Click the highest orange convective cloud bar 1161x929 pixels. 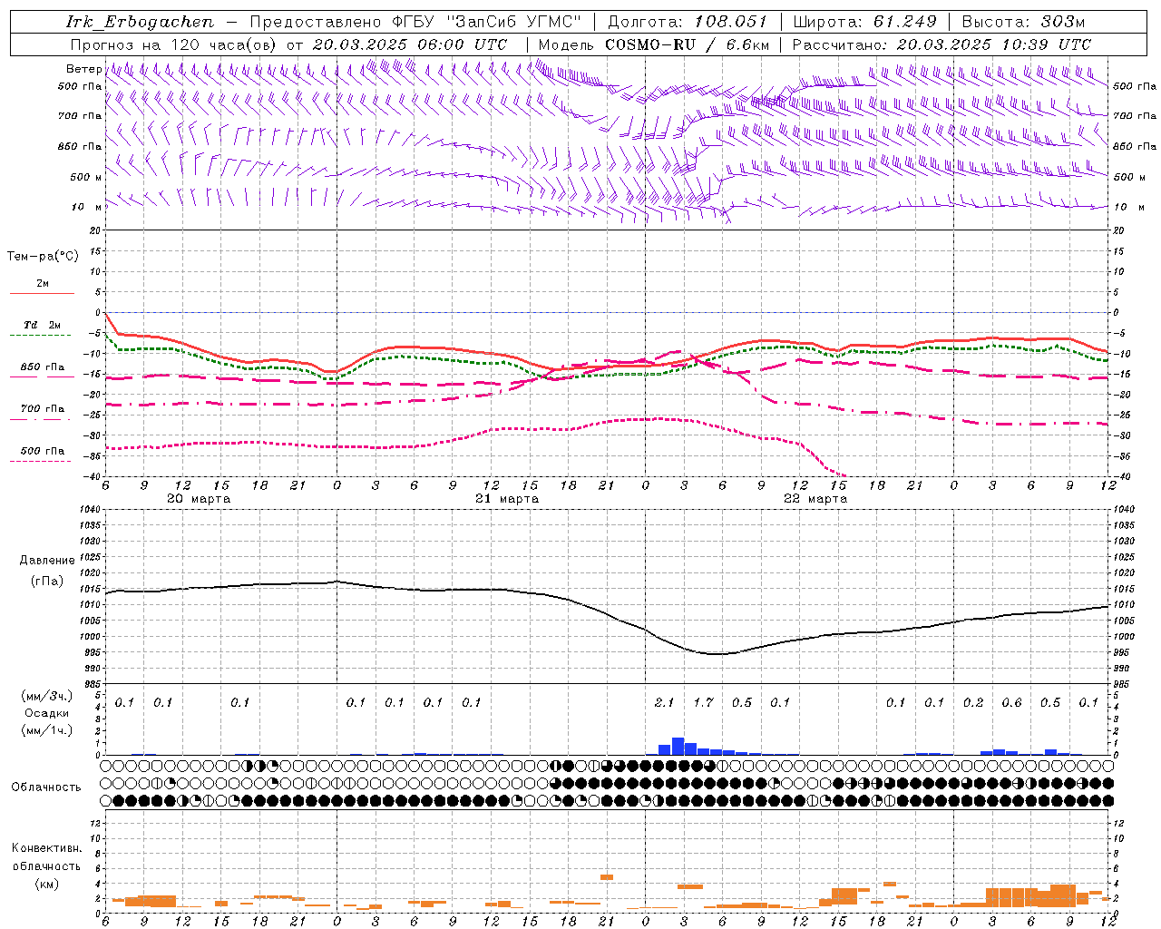tap(607, 877)
